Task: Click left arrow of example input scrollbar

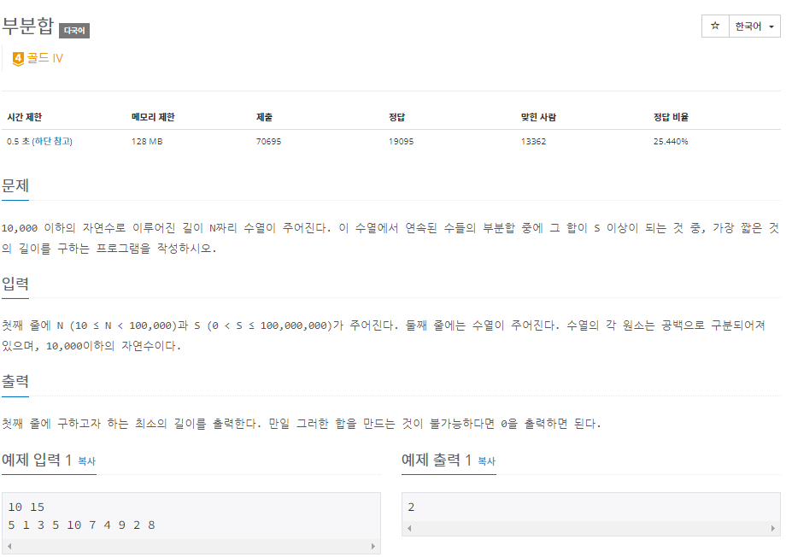Action: pos(9,546)
